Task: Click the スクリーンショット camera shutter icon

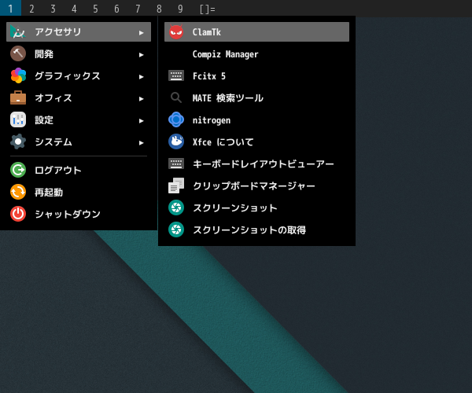Action: [176, 208]
